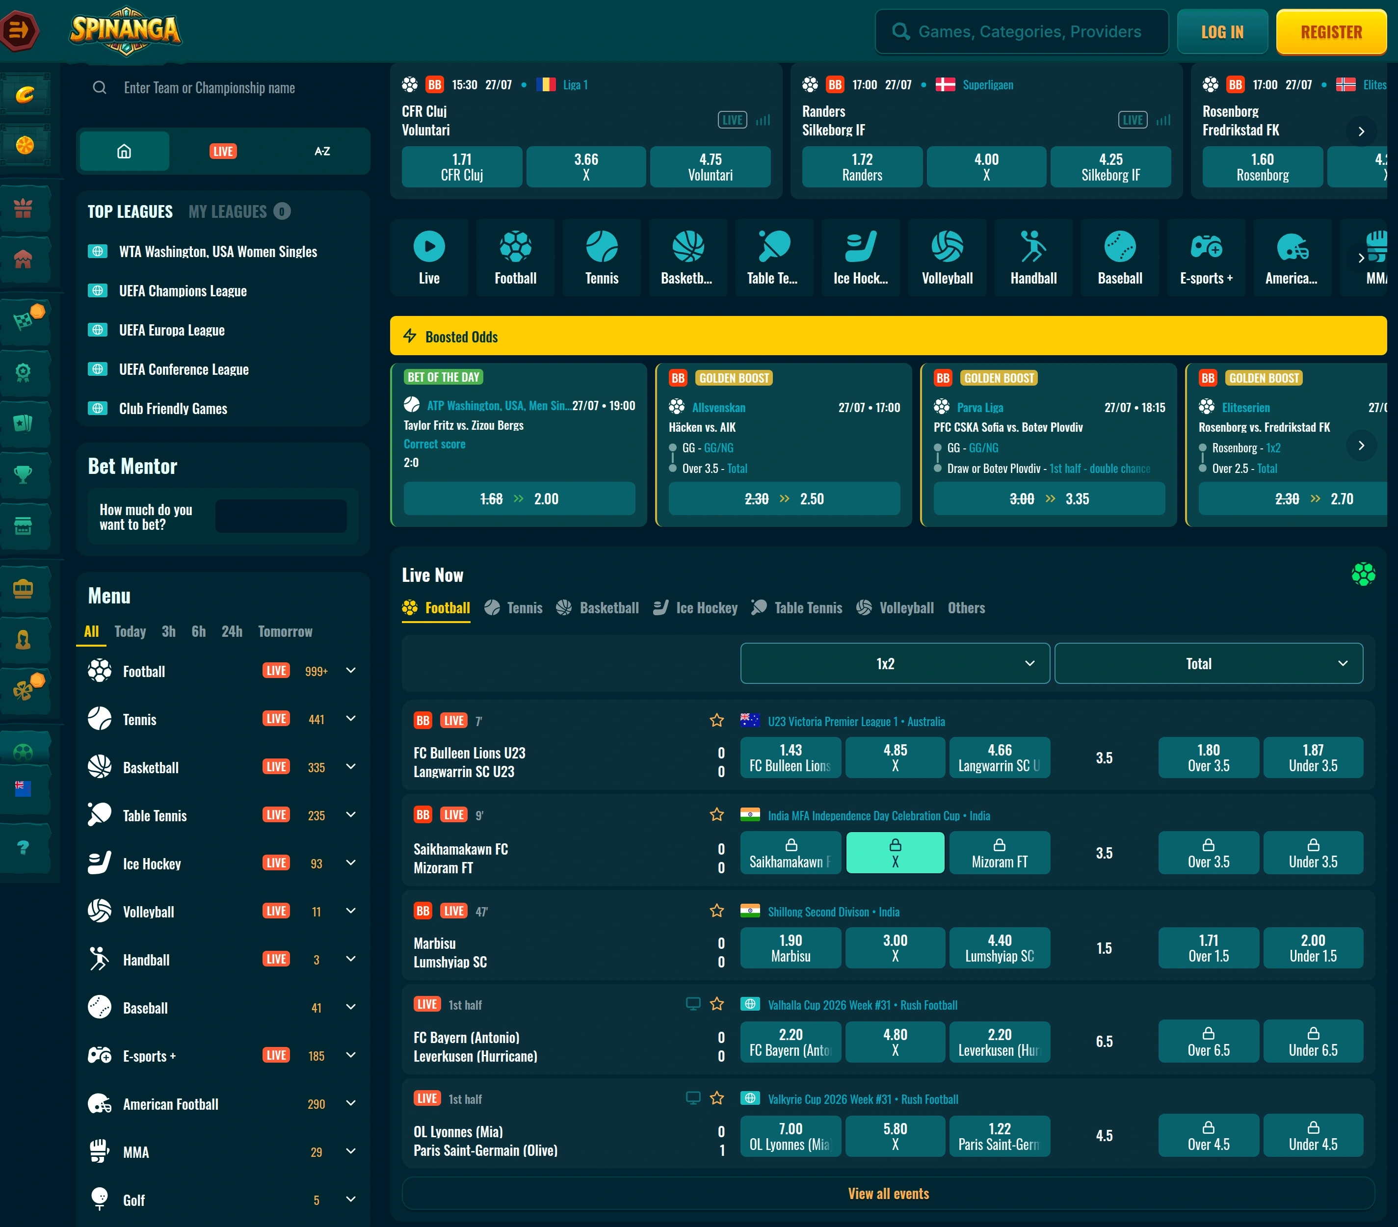
Task: Open stats bars icon for CFR Cluj match
Action: [x=763, y=120]
